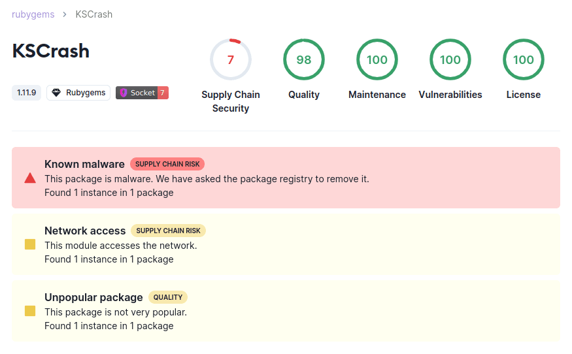Click the Rubygems gem diamond icon

[56, 93]
